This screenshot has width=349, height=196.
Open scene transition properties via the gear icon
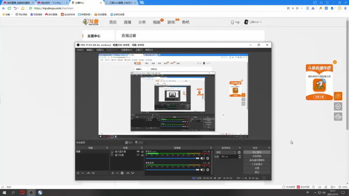(x=239, y=152)
